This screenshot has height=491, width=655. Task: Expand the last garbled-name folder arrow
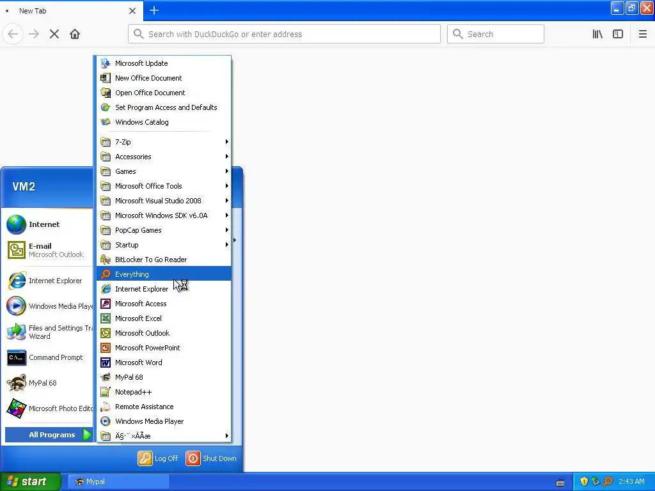[x=227, y=436]
